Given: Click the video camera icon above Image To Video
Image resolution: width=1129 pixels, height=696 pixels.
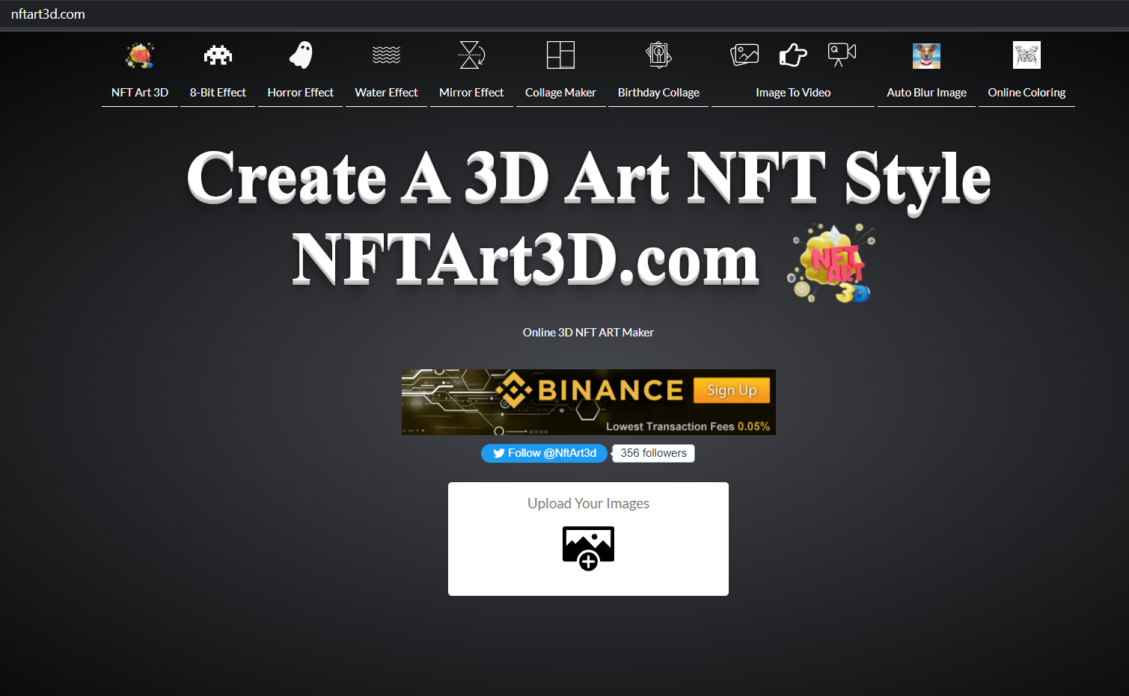Looking at the screenshot, I should coord(842,54).
